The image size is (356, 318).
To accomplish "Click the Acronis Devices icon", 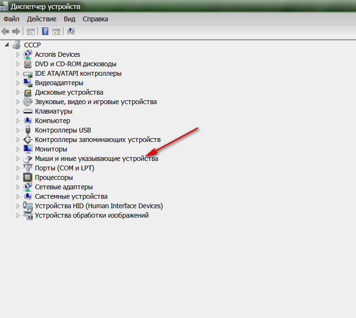I will pos(28,54).
